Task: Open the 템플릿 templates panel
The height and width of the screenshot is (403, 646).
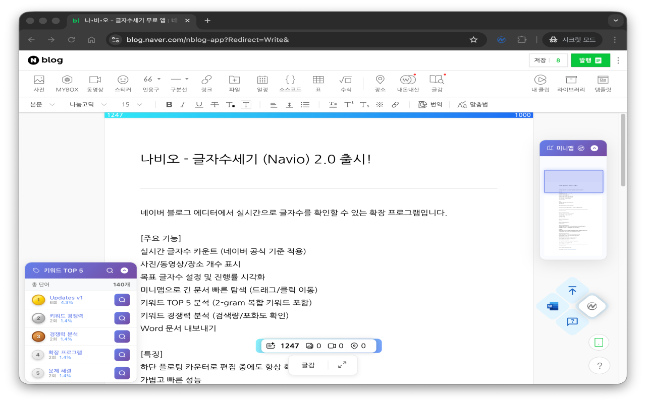Action: (x=603, y=83)
